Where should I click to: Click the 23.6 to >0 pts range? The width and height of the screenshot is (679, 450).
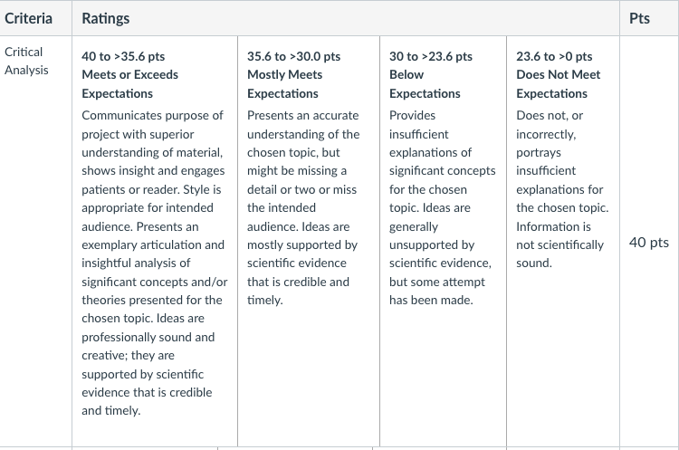(x=554, y=56)
